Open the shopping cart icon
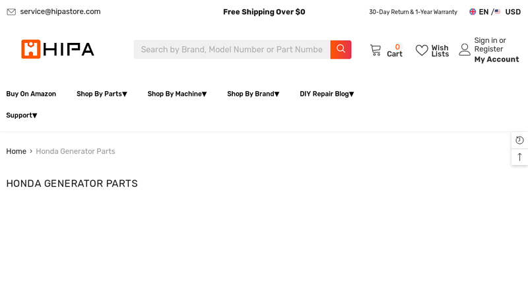Viewport: 528px width, 297px height. click(376, 50)
